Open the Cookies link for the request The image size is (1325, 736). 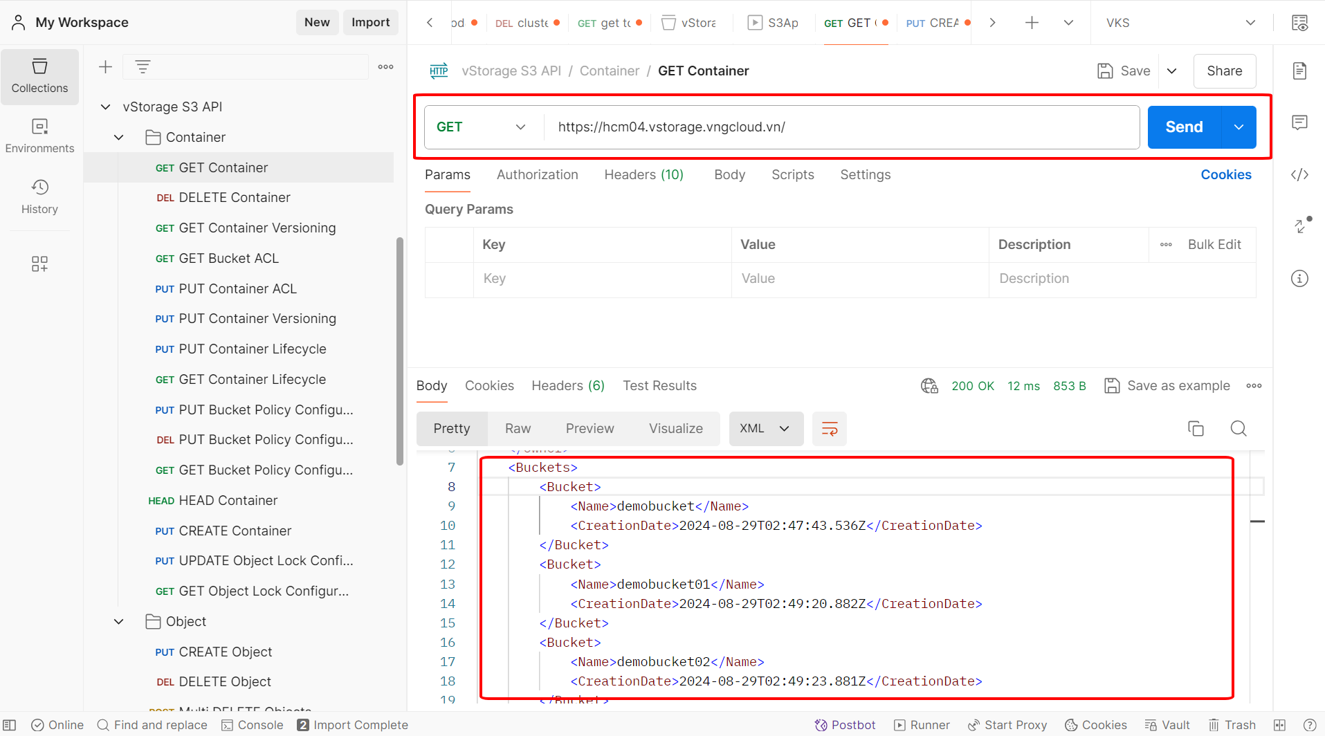pos(1225,175)
